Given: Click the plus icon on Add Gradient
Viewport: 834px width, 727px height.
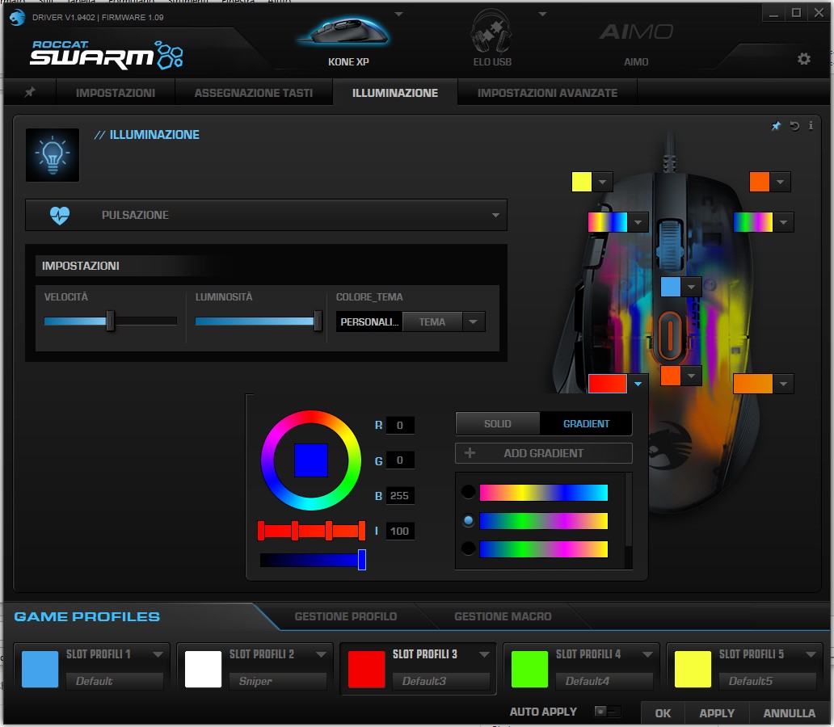Looking at the screenshot, I should pyautogui.click(x=470, y=453).
